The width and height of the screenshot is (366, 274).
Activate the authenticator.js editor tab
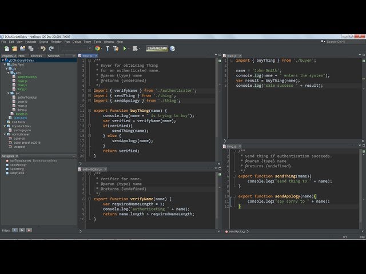click(x=92, y=170)
